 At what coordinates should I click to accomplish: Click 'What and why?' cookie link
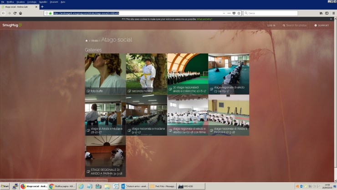[204, 19]
